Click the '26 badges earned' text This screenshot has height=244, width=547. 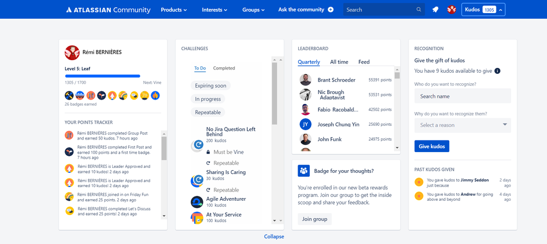[81, 104]
